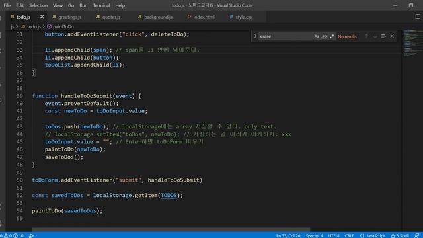This screenshot has height=238, width=423.
Task: Toggle Match Whole Word in find widget
Action: pos(324,36)
